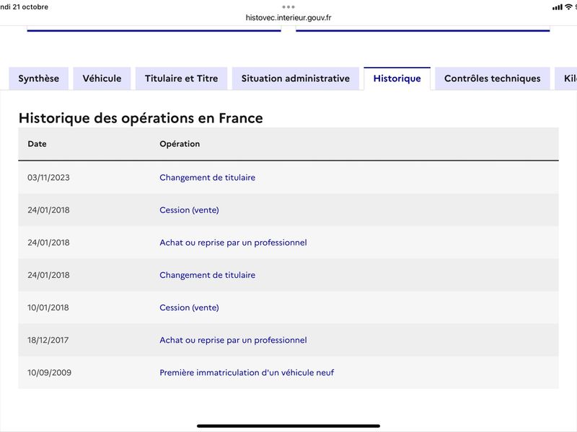Image resolution: width=577 pixels, height=432 pixels.
Task: Tap the cellular signal bars icon
Action: coord(557,7)
